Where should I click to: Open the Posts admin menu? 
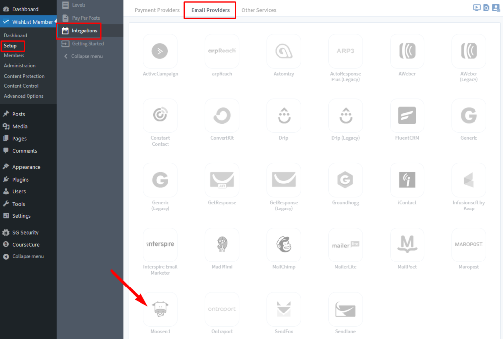(x=28, y=114)
